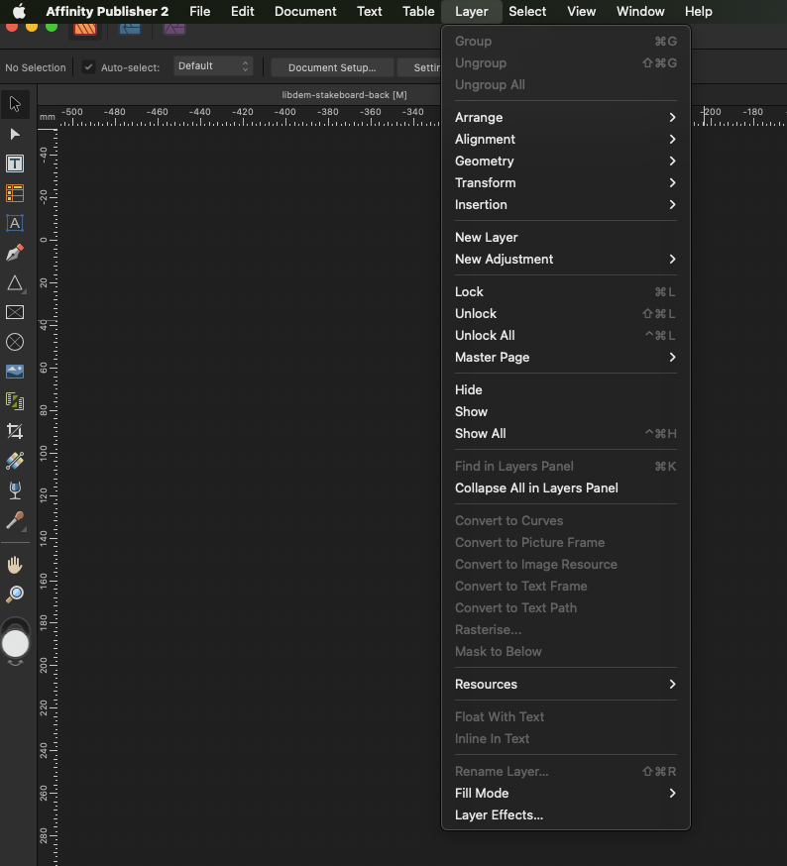787x866 pixels.
Task: Select the Table tool
Action: 15,193
